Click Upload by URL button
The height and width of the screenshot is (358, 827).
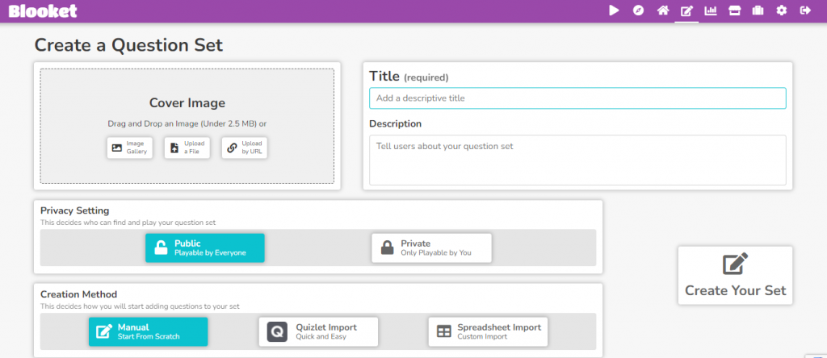click(245, 148)
